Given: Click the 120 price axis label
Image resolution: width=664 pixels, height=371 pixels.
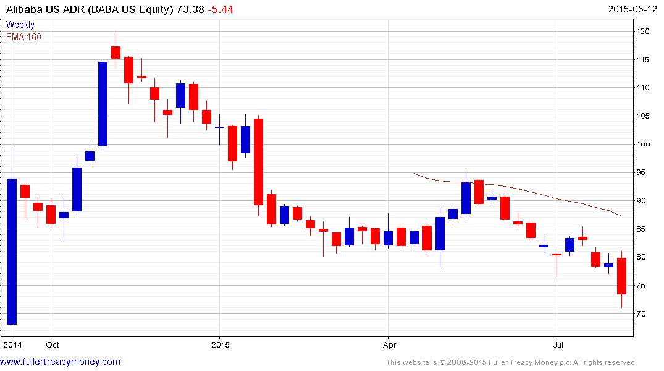Looking at the screenshot, I should click(x=643, y=32).
